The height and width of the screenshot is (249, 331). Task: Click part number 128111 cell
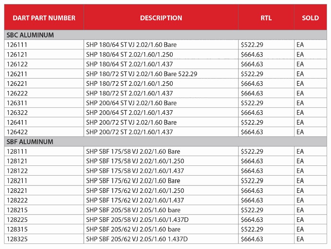(17, 151)
